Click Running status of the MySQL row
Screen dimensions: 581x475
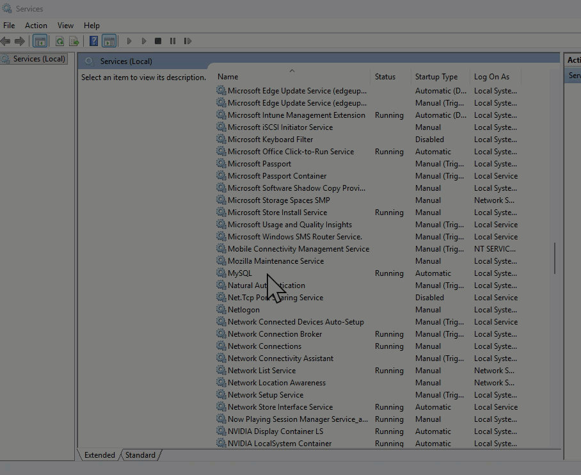pyautogui.click(x=389, y=273)
